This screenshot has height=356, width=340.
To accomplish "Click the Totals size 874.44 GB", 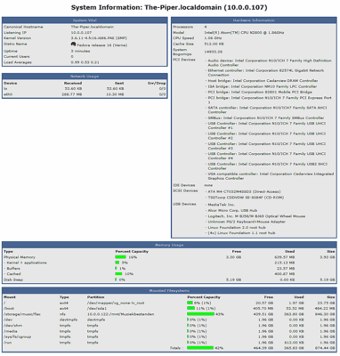I will [326, 348].
